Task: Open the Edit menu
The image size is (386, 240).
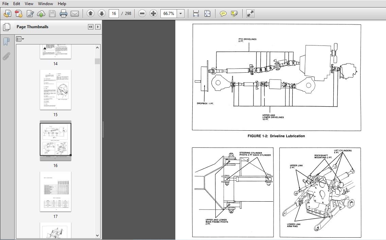Action: tap(17, 4)
